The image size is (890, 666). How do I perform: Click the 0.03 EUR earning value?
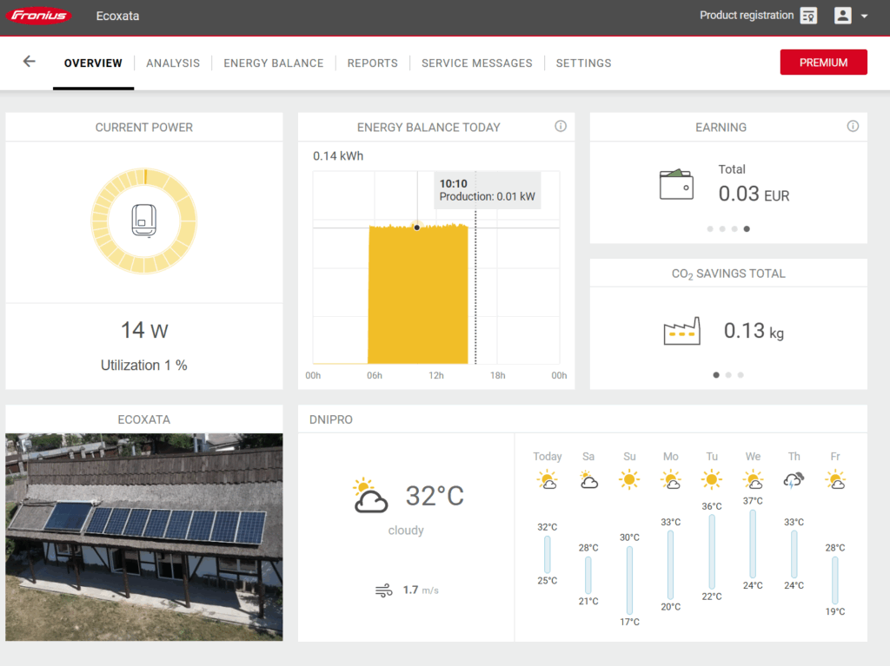point(754,194)
